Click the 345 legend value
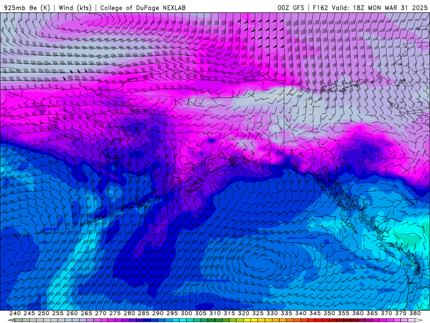The image size is (430, 323). pos(315,313)
